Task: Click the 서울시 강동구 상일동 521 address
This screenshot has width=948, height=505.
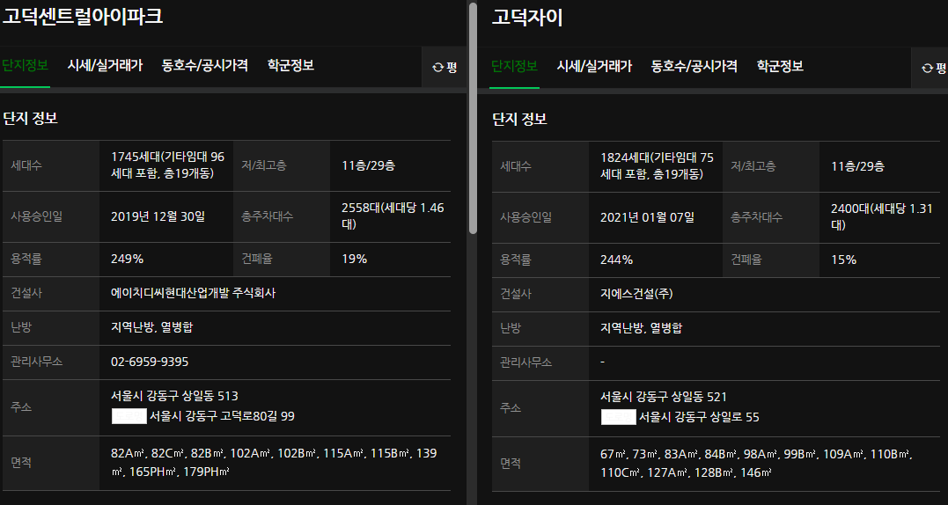Action: (x=663, y=397)
